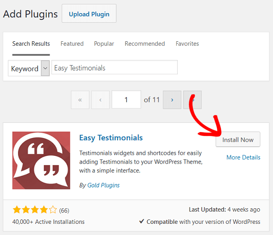Jump to the last page arrow
The image size is (273, 235).
point(192,100)
